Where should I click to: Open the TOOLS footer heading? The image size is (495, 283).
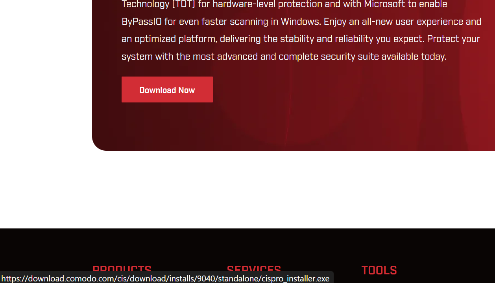tap(379, 270)
